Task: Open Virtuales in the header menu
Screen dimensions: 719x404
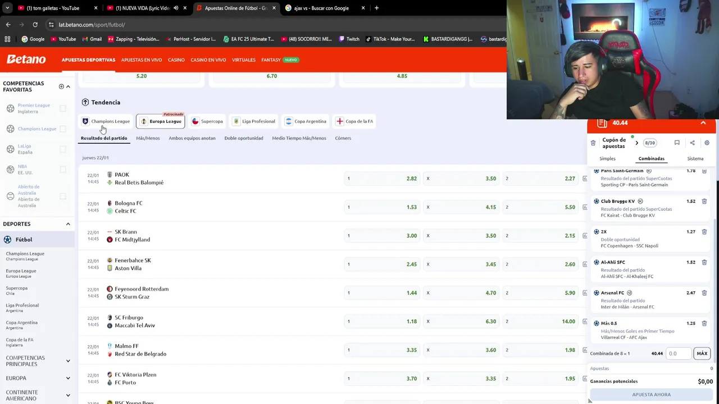Action: (244, 60)
